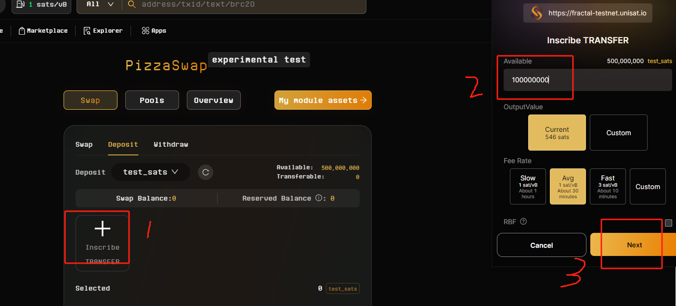This screenshot has width=676, height=306.
Task: Select Slow fee rate option
Action: pyautogui.click(x=528, y=186)
